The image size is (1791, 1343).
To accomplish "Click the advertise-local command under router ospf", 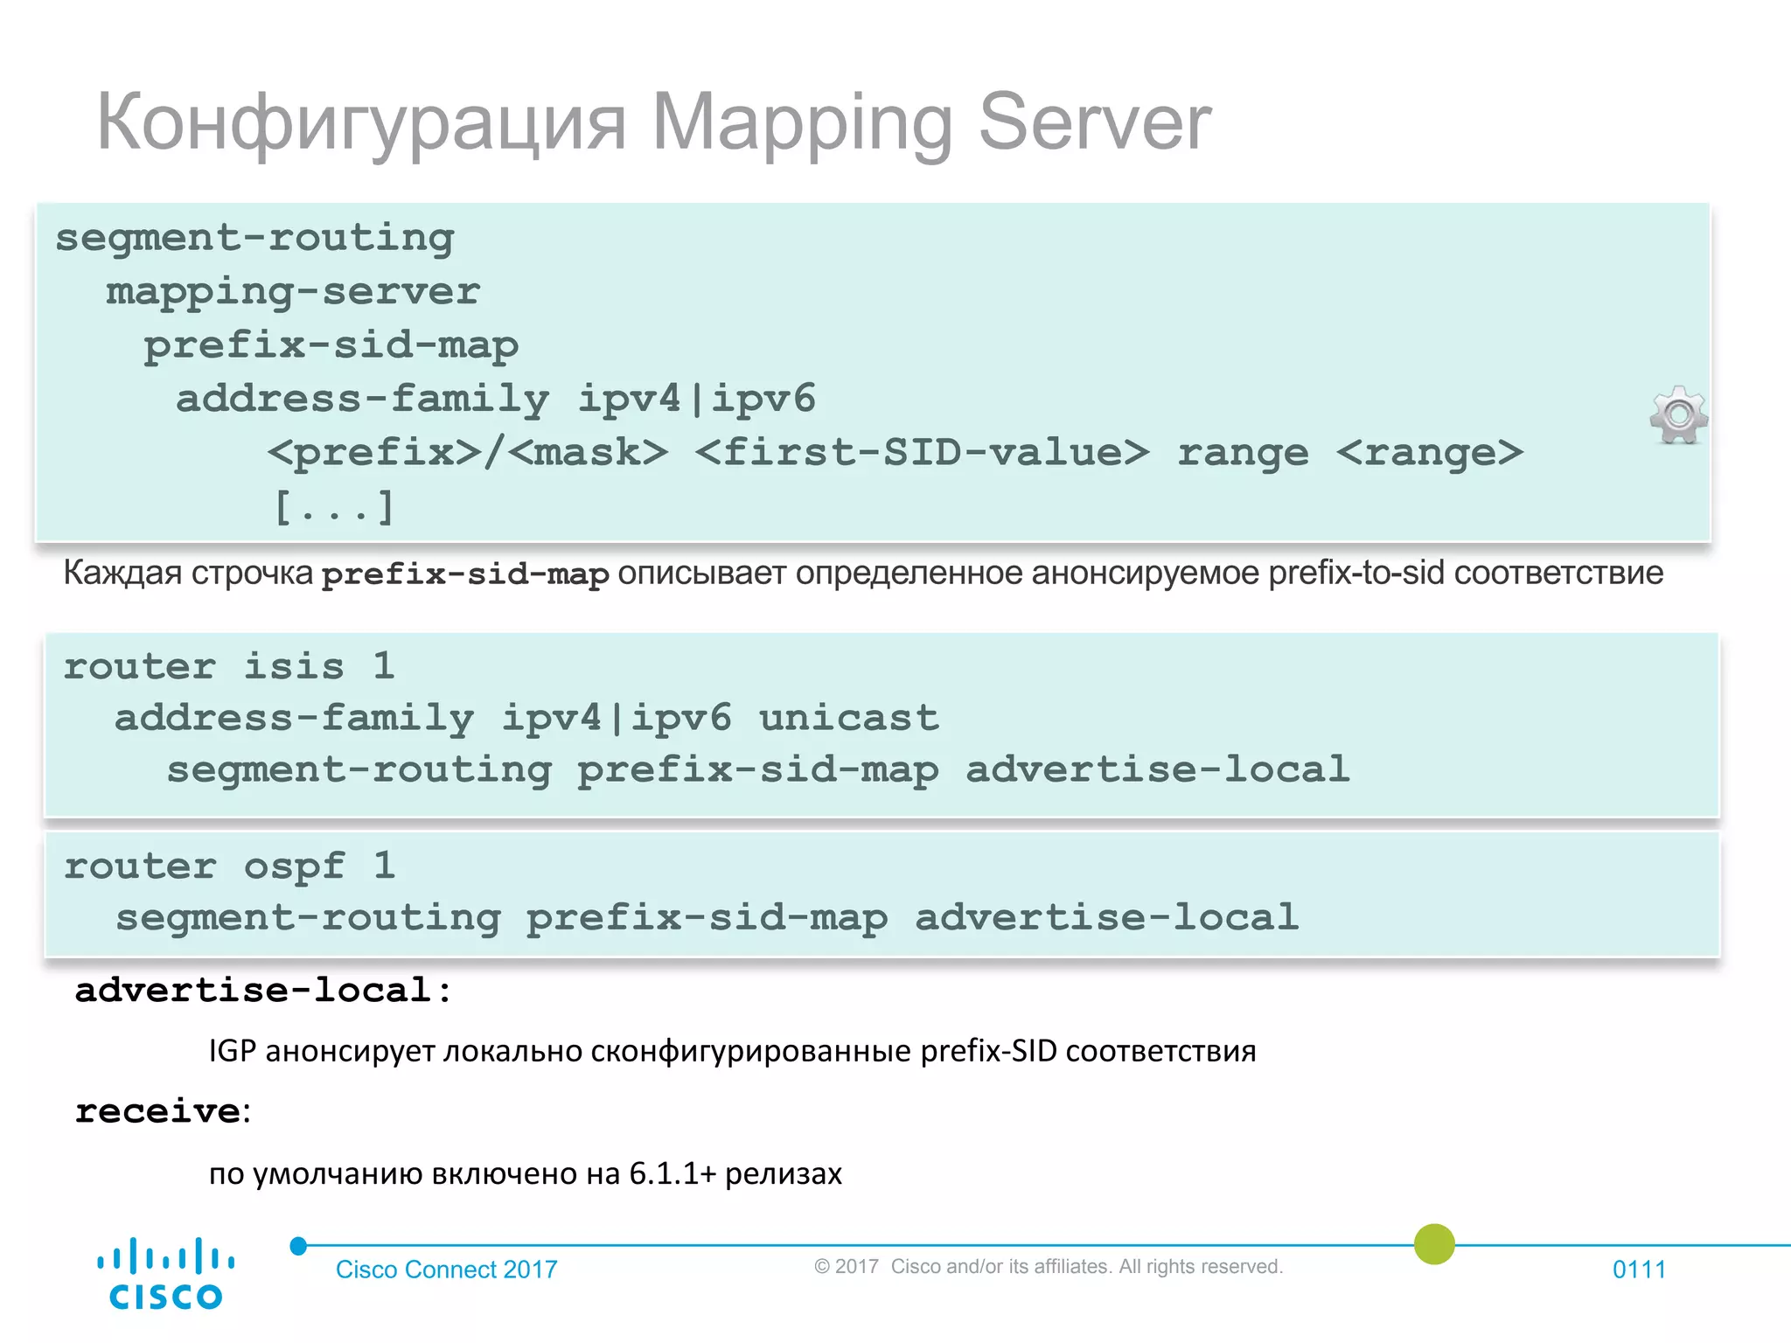I will [x=707, y=918].
